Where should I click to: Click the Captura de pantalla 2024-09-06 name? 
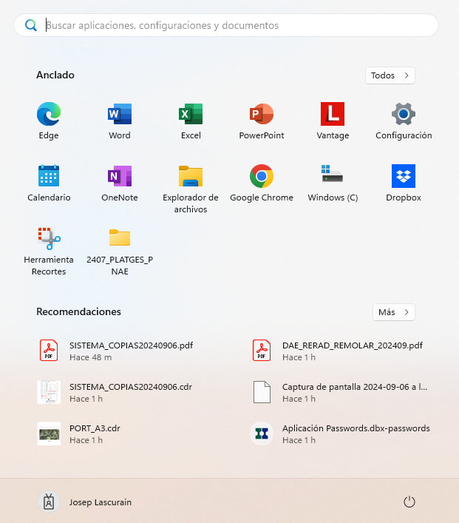tap(355, 387)
